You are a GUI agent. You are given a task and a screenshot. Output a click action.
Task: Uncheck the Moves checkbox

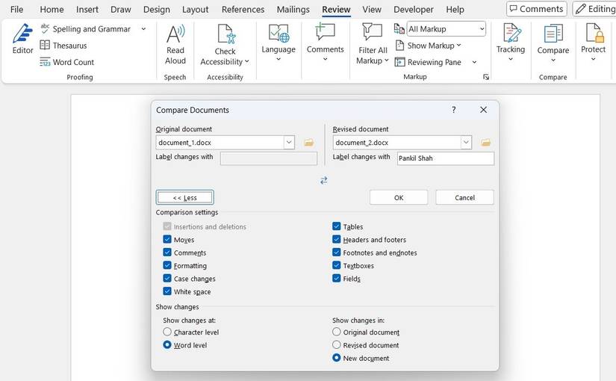[x=167, y=240]
